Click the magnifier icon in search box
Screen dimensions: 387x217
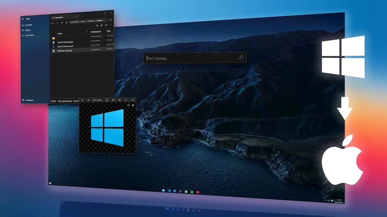[x=241, y=57]
